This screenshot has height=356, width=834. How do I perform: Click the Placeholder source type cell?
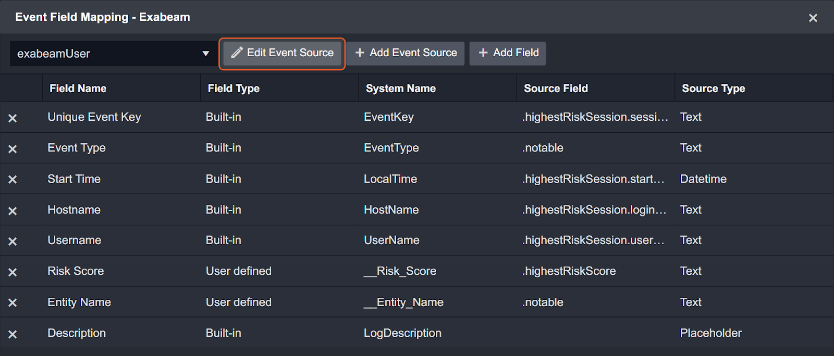coord(710,333)
